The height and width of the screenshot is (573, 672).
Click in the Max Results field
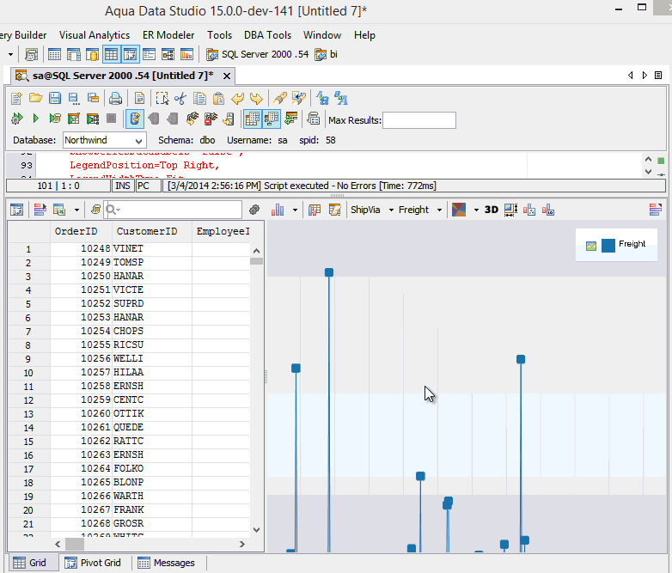click(419, 120)
